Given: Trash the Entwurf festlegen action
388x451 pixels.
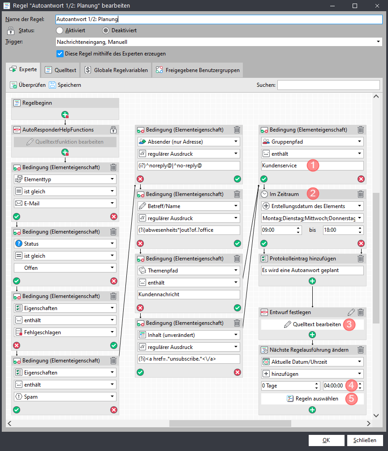Looking at the screenshot, I should pos(361,312).
